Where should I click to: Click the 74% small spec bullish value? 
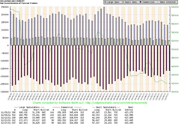[x=116, y=115]
